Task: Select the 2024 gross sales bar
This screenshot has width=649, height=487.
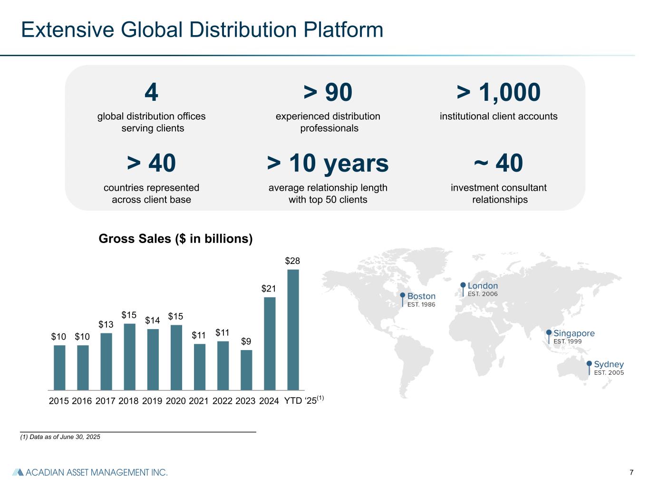Action: click(270, 343)
